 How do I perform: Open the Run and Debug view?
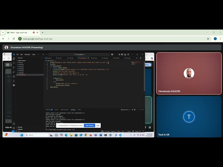14,72
